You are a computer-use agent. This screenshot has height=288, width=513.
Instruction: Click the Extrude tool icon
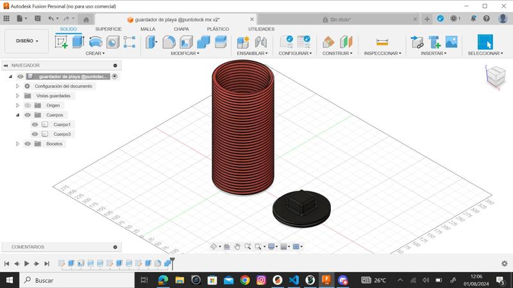(x=78, y=42)
